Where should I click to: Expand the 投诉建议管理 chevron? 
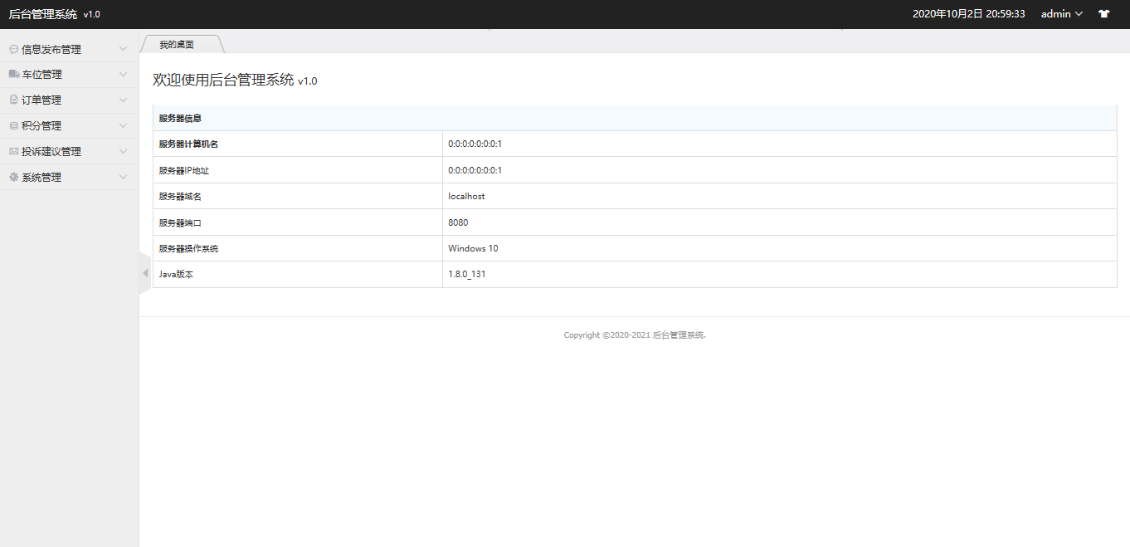(x=124, y=152)
